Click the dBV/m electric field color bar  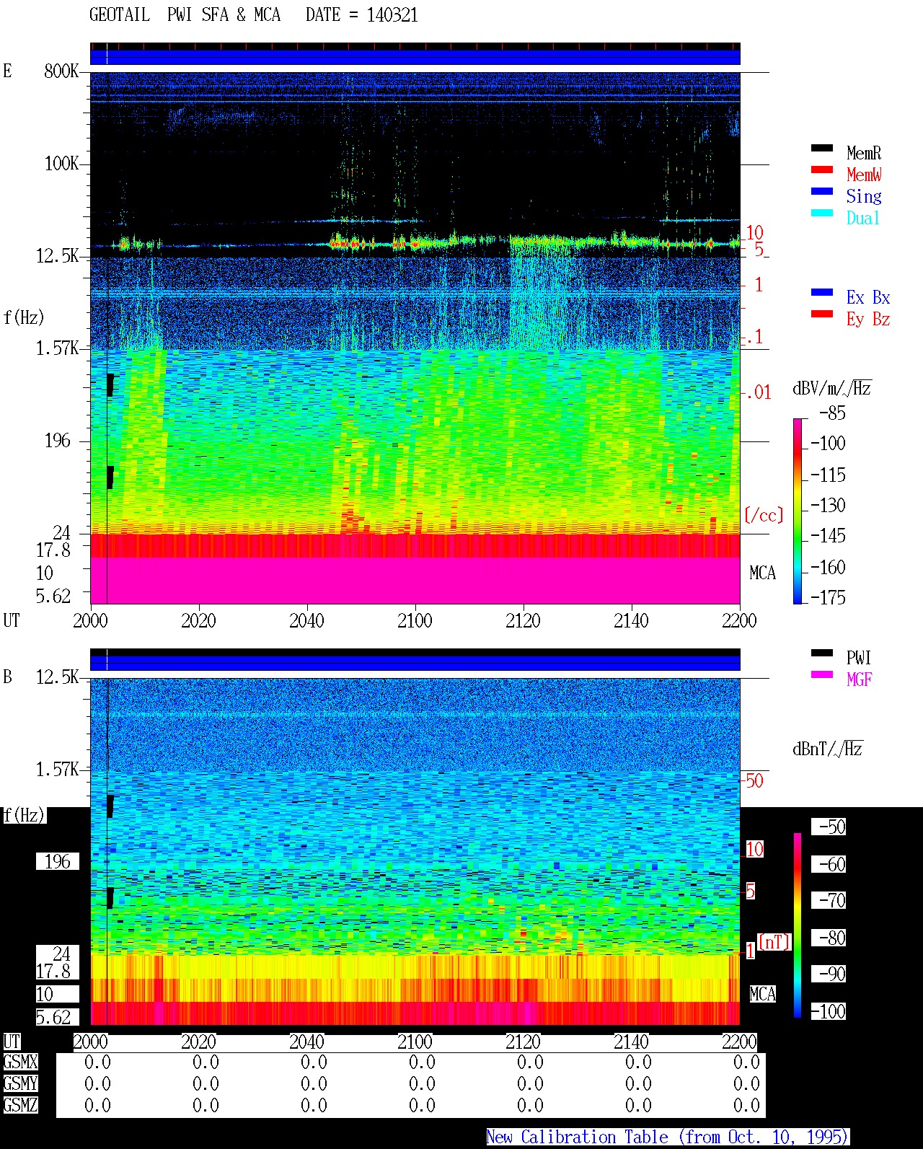click(797, 511)
